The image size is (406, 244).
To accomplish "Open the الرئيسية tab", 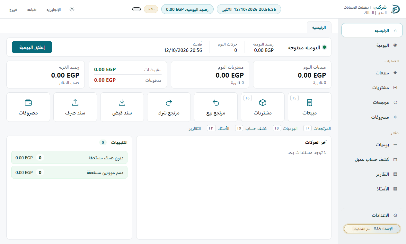I will 319,28.
